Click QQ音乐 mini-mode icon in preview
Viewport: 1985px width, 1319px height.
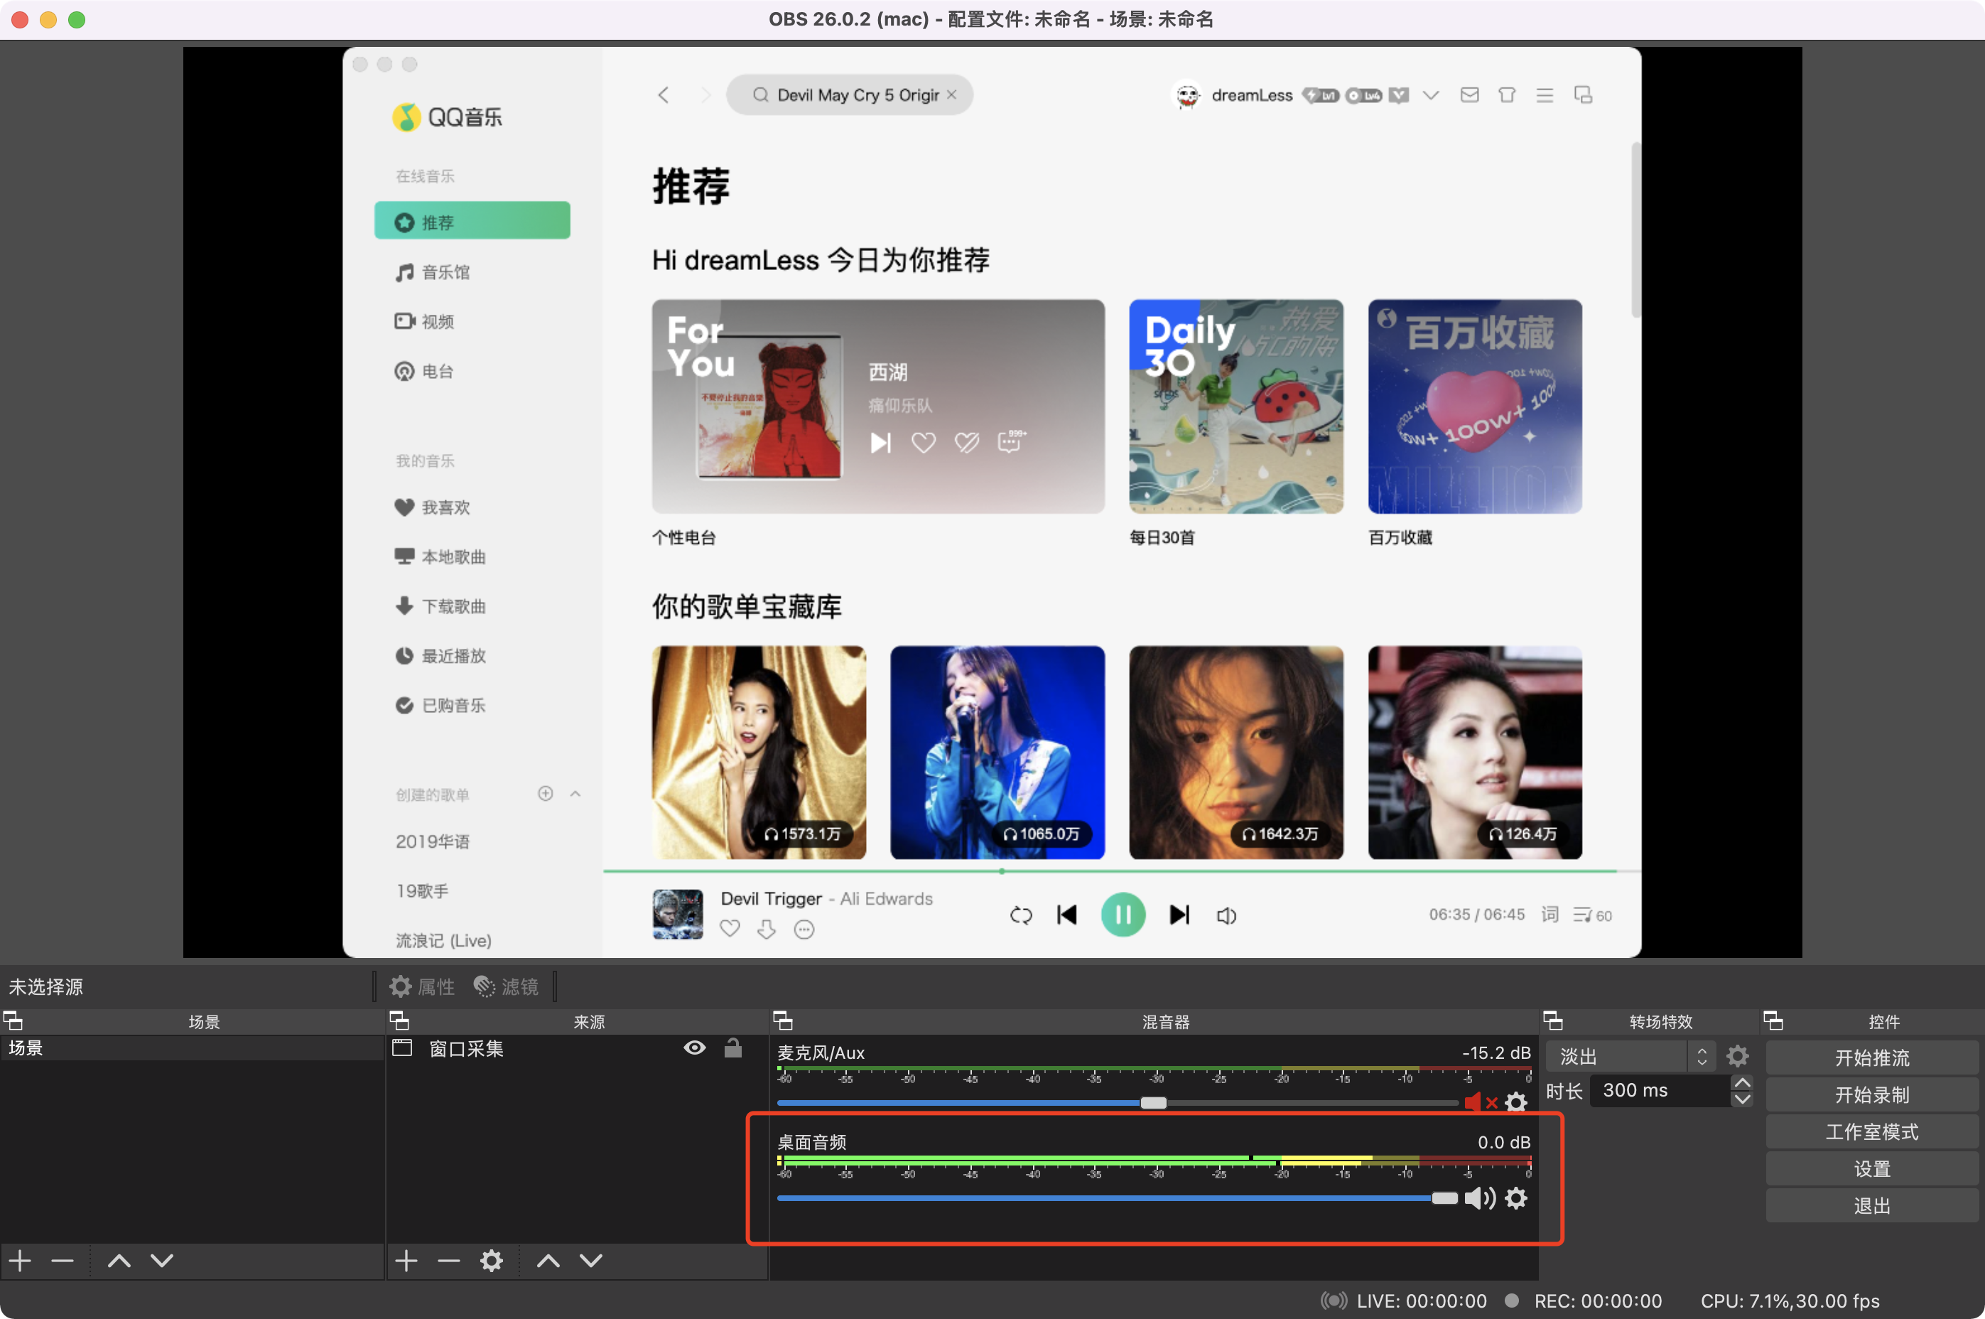(x=1583, y=95)
